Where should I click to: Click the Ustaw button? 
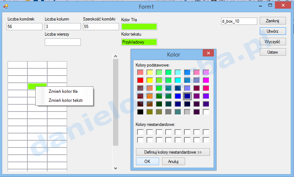coord(272,52)
